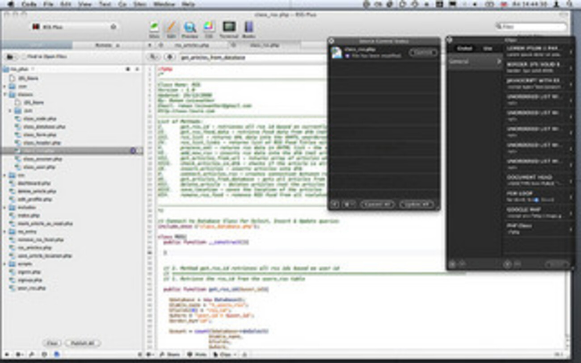Switch to the CSS editor icon
This screenshot has height=363, width=581.
208,28
